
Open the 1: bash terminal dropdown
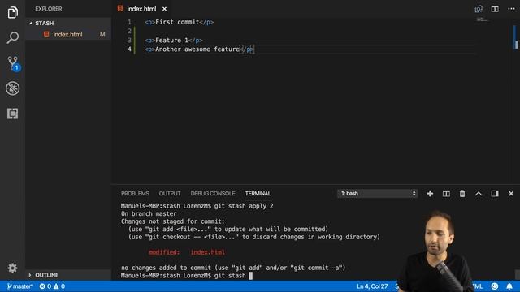point(377,193)
